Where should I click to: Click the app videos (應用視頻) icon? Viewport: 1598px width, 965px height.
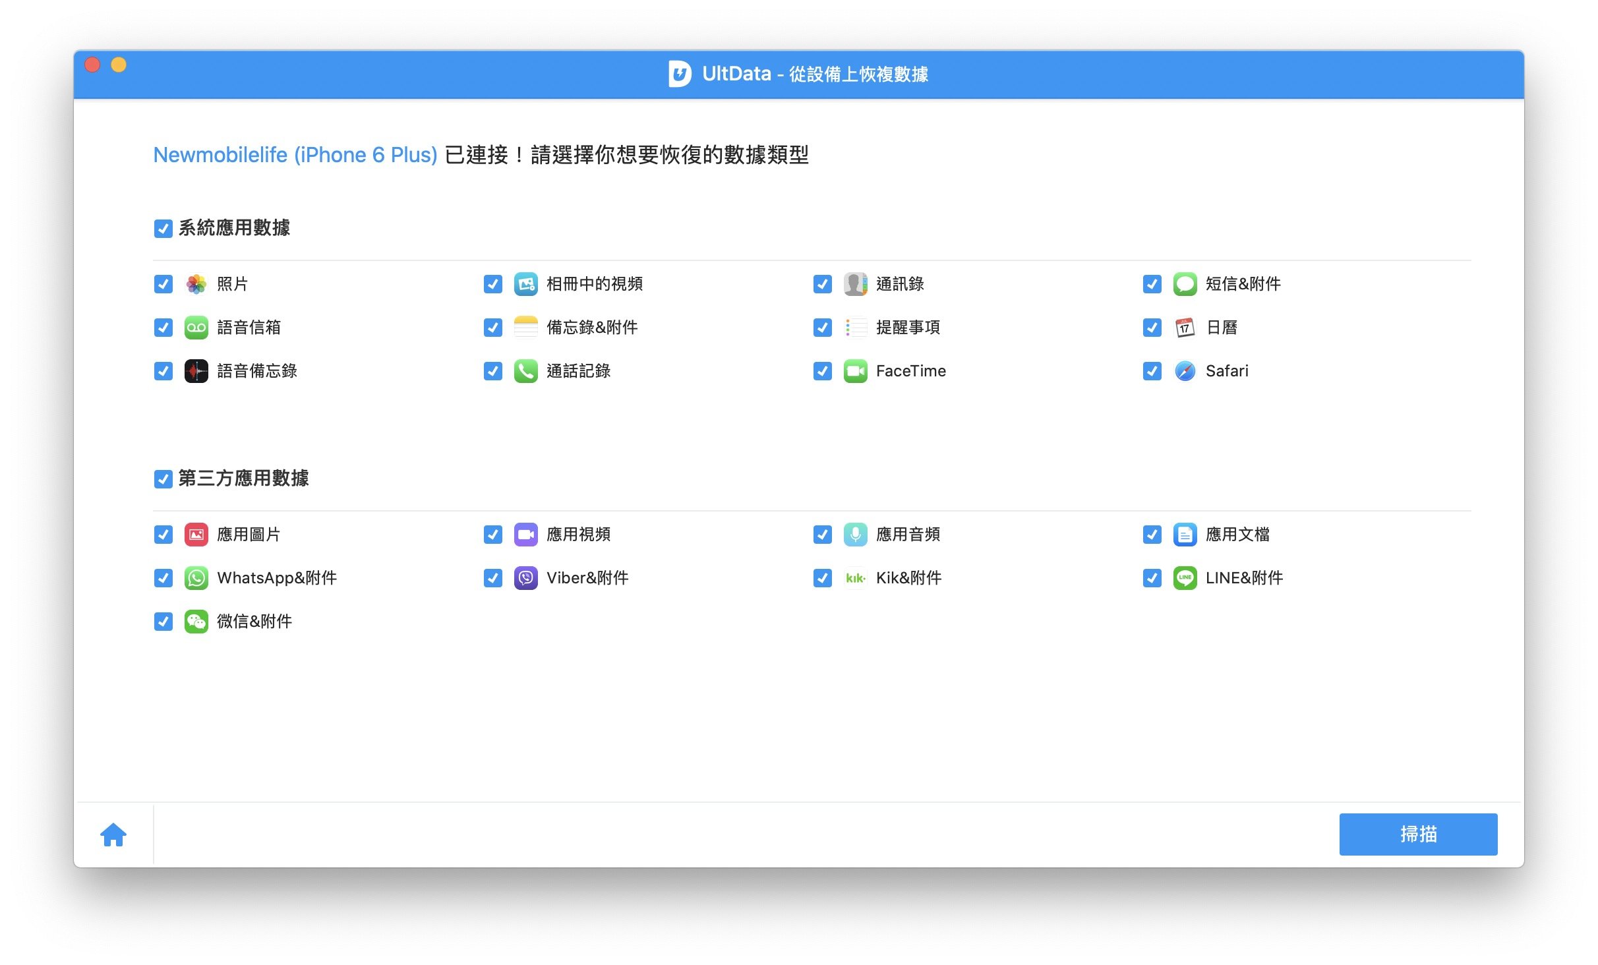pos(525,535)
